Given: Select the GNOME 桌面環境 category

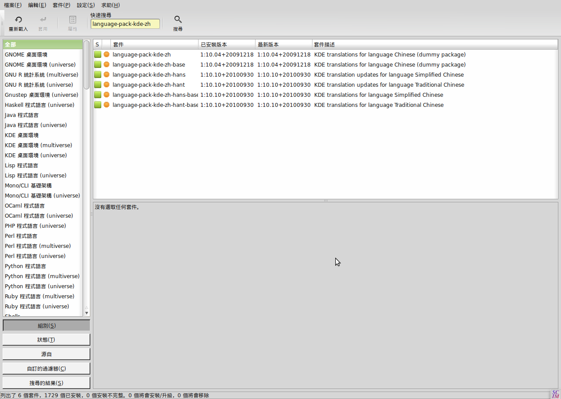Looking at the screenshot, I should [x=43, y=55].
